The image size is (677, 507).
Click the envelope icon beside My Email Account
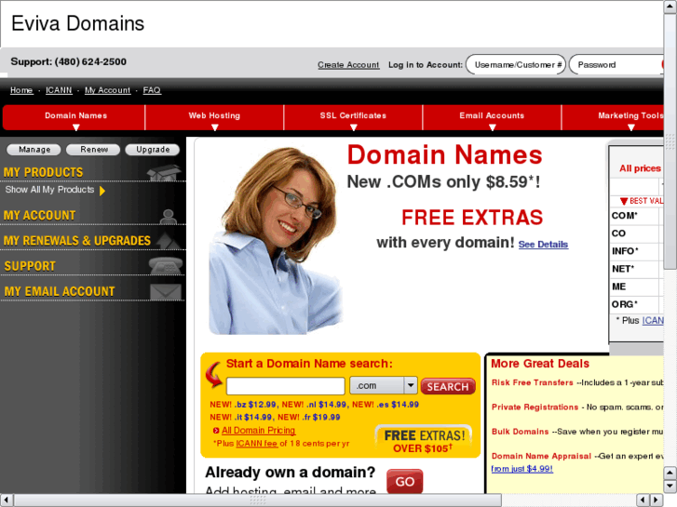[166, 292]
